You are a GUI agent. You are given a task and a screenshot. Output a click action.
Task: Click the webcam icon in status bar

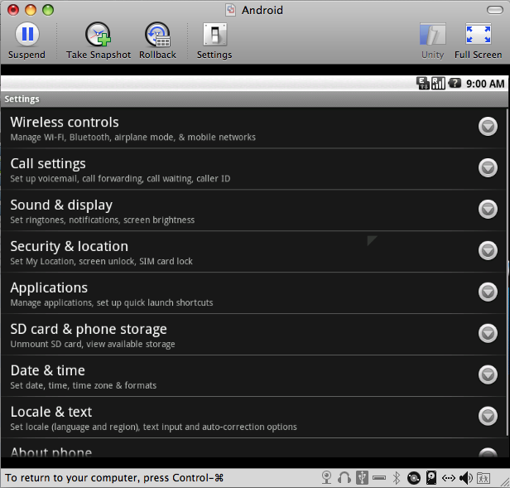(327, 478)
